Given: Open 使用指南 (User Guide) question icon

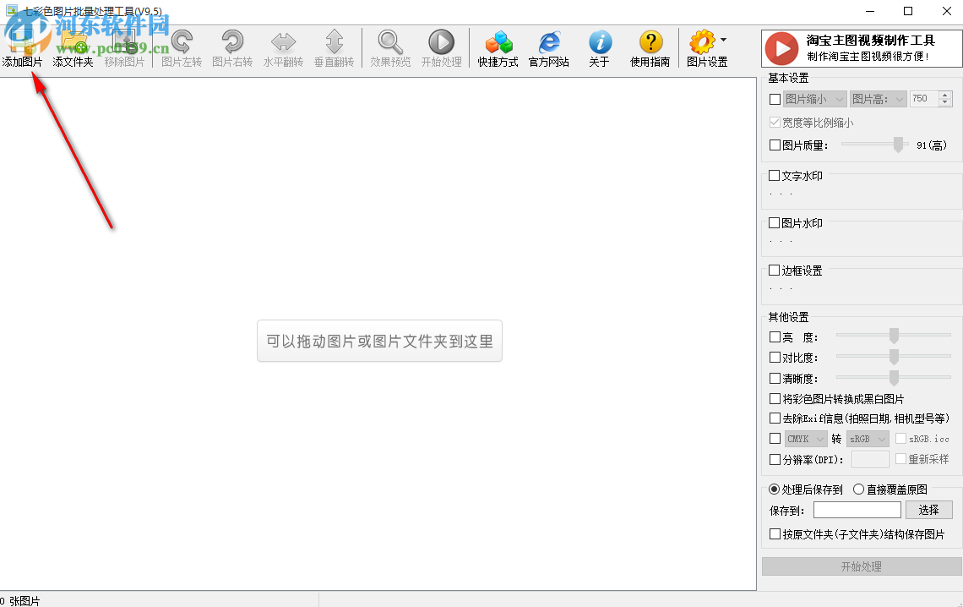Looking at the screenshot, I should pos(650,42).
